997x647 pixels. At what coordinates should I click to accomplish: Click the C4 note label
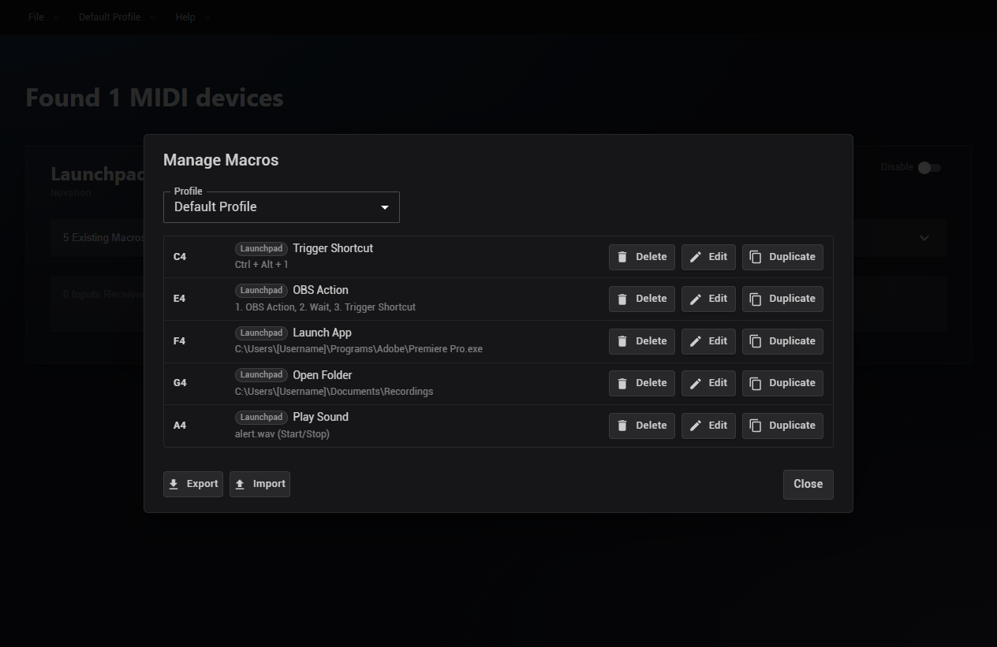pyautogui.click(x=180, y=257)
